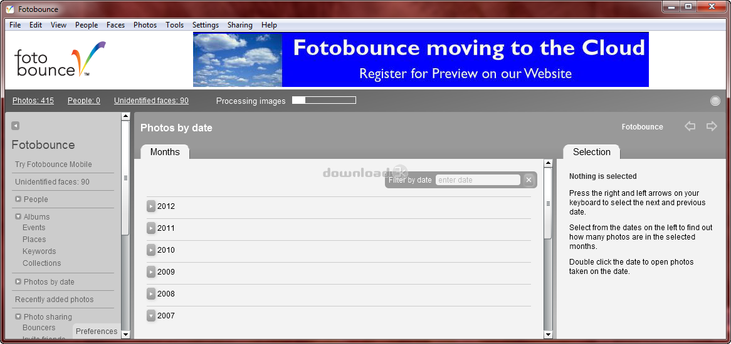Open the Preferences button
This screenshot has height=344, width=731.
[x=97, y=331]
